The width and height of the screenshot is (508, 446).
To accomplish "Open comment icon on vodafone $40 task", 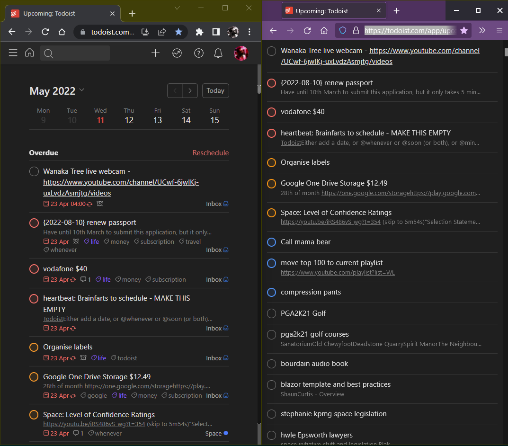I will [86, 279].
